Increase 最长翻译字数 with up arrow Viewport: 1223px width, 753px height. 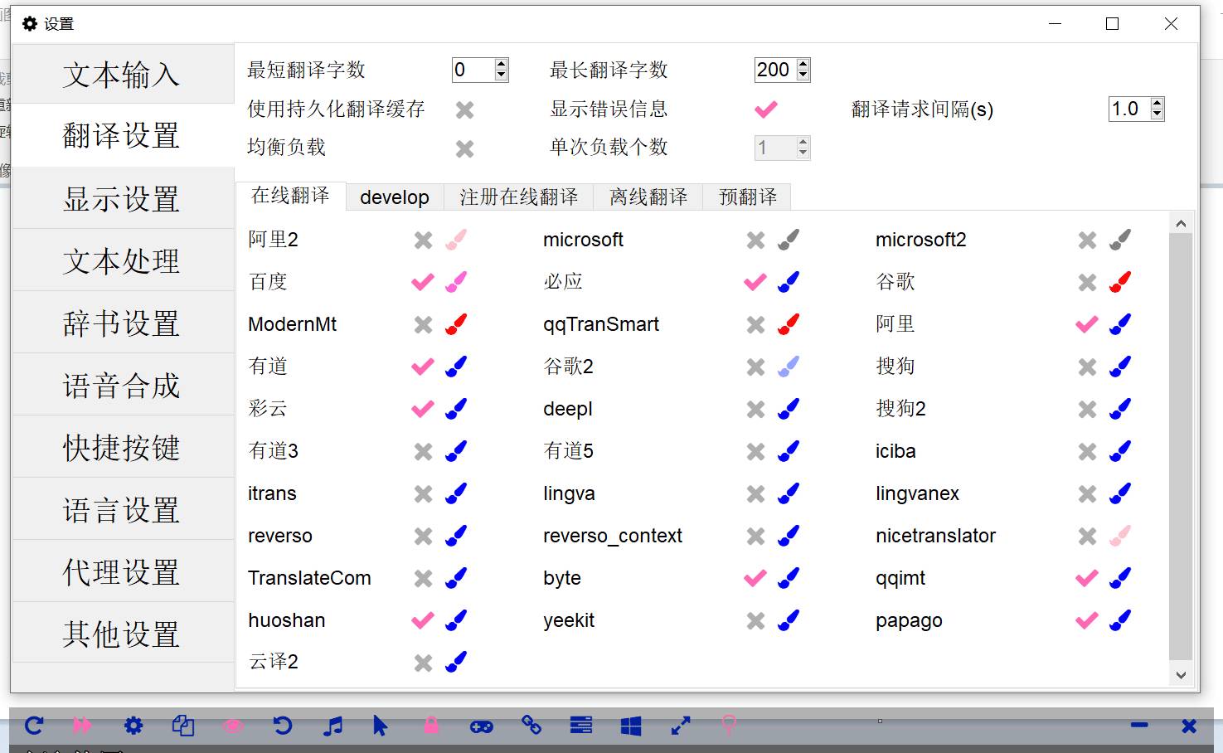coord(803,65)
